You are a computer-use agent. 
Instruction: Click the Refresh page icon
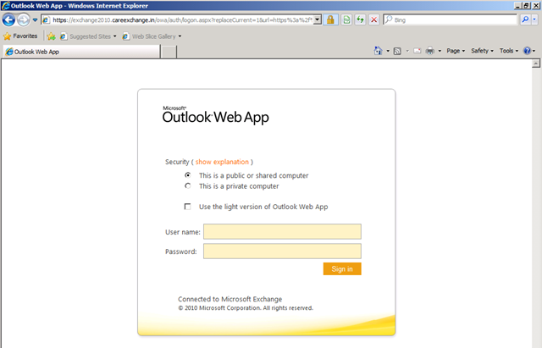[x=360, y=19]
